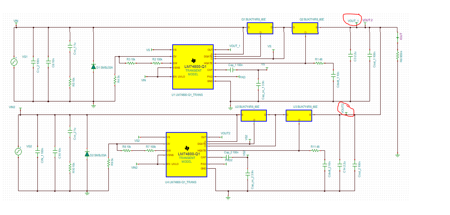The width and height of the screenshot is (450, 215).
Task: Select the U3 BUK7Y4R8_60E MOSFET block
Action: pyautogui.click(x=299, y=115)
